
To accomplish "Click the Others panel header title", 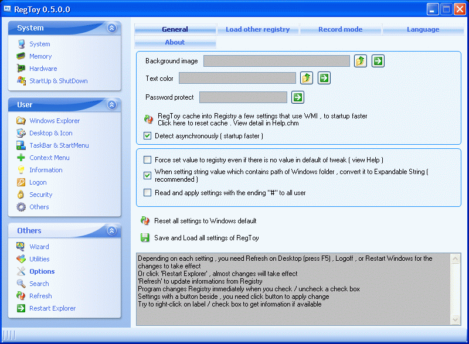I will [x=29, y=230].
